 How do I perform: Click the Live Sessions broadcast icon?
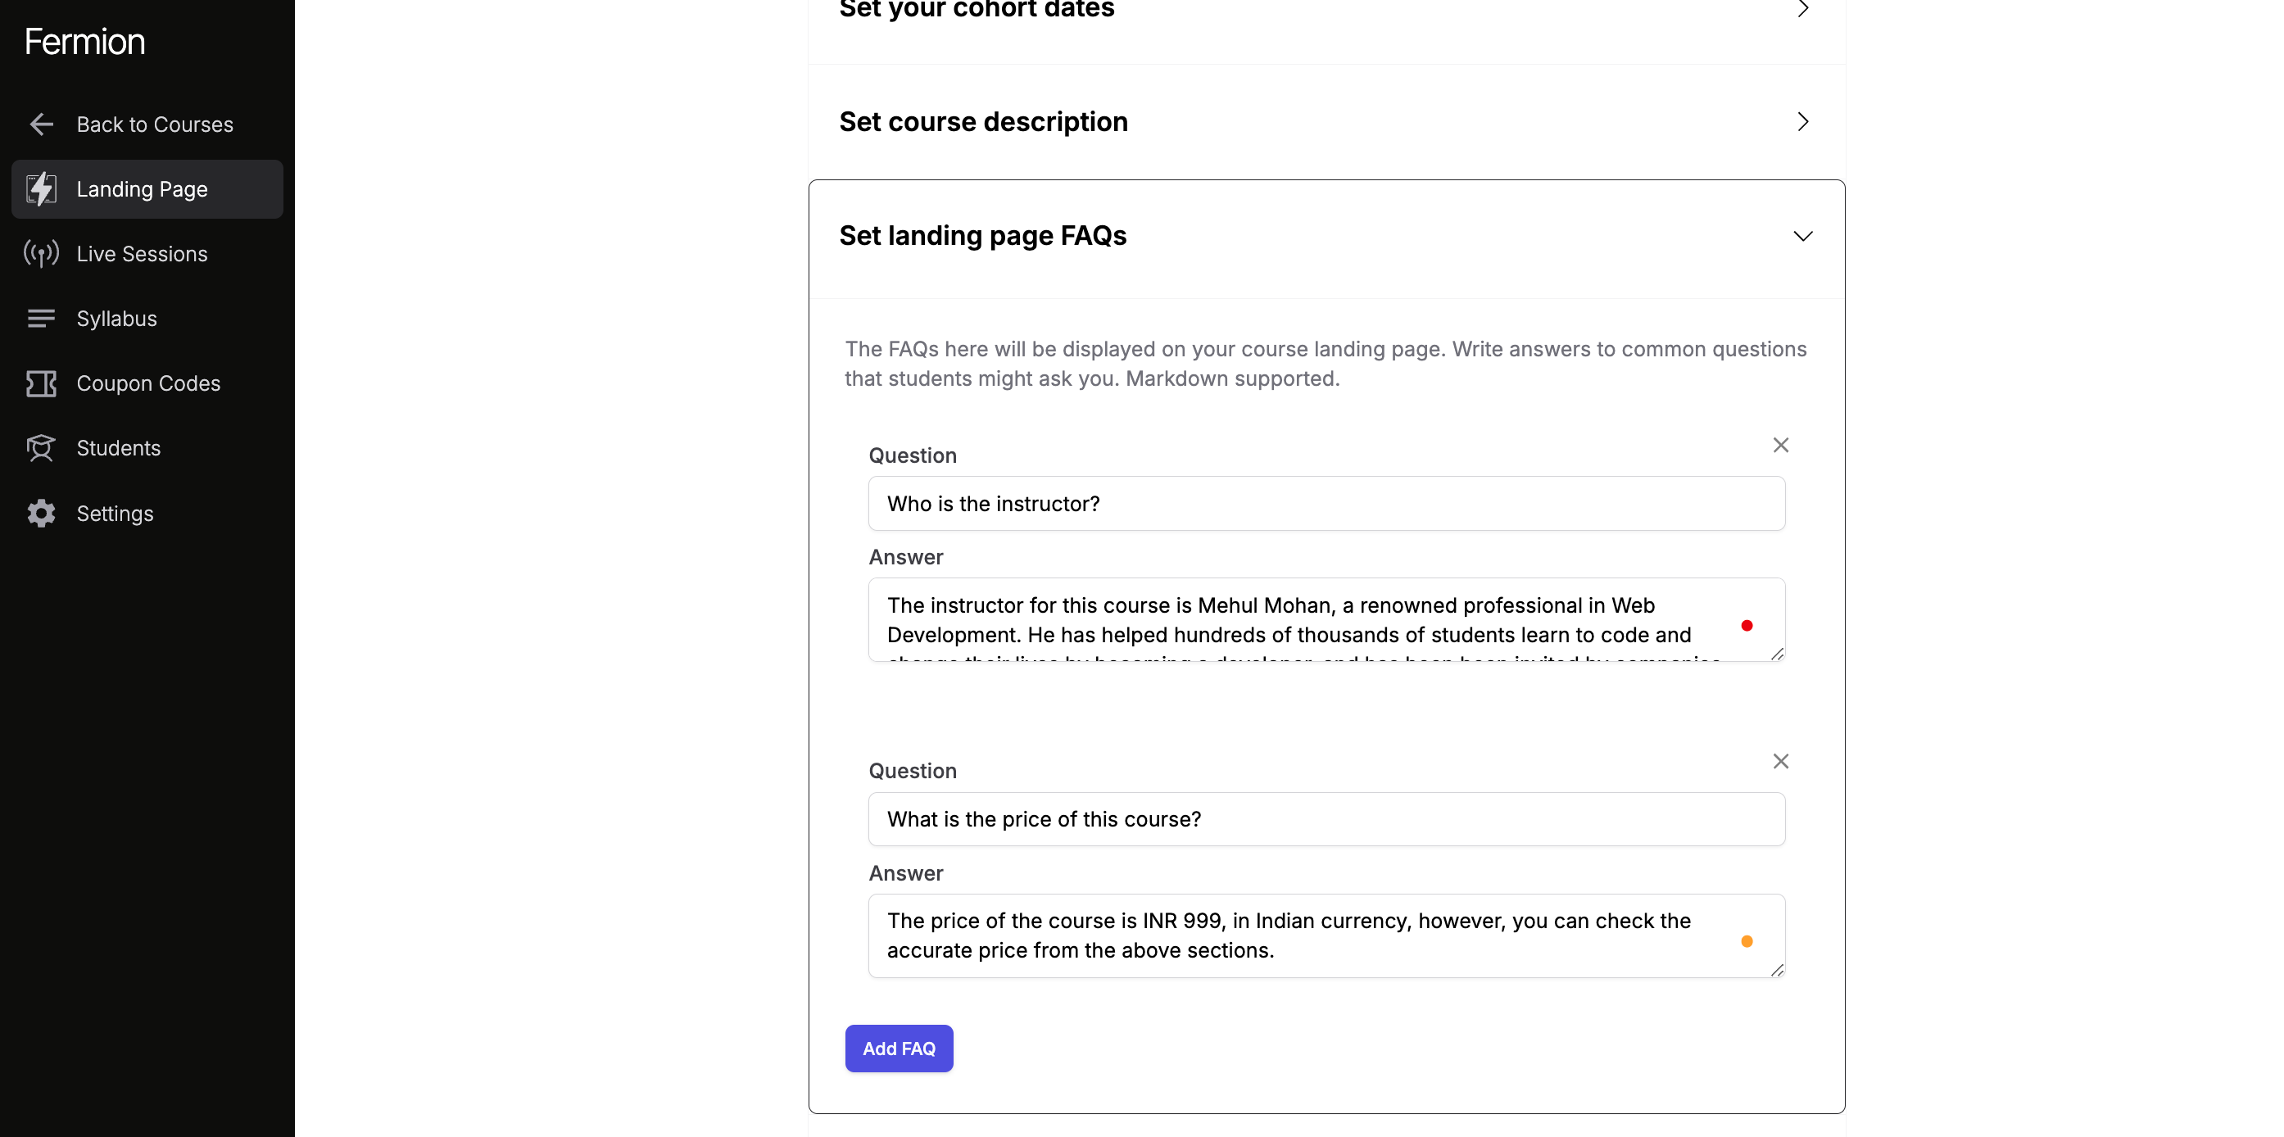[41, 254]
